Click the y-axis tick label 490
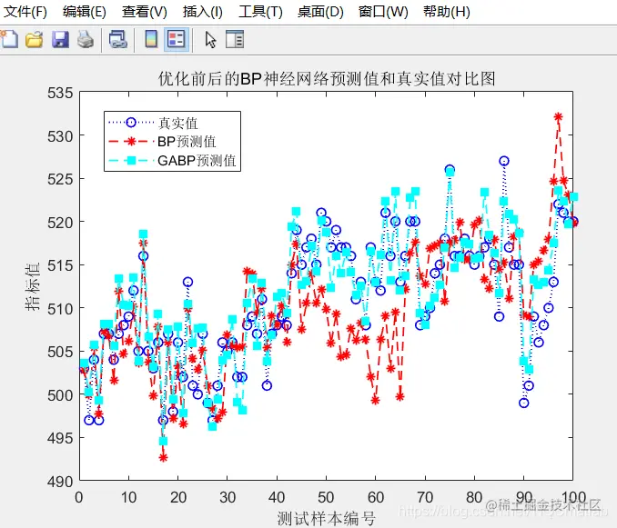The image size is (617, 528). 60,482
